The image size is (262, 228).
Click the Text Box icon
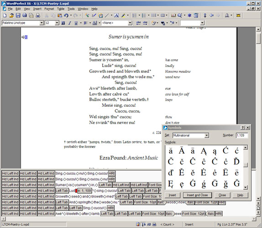click(116, 16)
